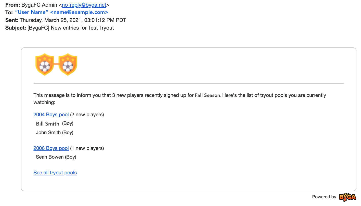Open the 2006 Boys pool link
The width and height of the screenshot is (361, 206).
pyautogui.click(x=51, y=148)
